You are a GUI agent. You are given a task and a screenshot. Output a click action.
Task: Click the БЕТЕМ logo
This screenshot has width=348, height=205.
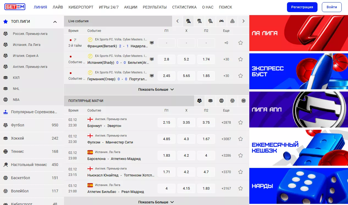pos(15,7)
